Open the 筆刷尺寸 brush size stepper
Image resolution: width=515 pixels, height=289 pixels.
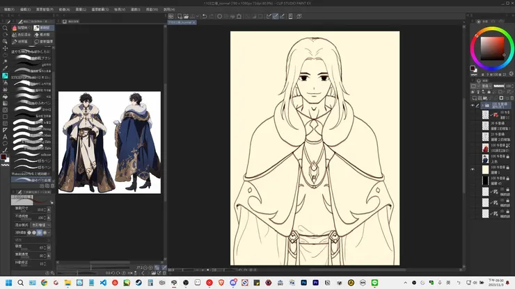coord(46,208)
